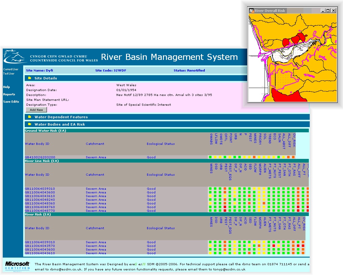Viewport: 343px width, 275px height.
Task: Collapse the Water Bodies and EA Risk folder icon
Action: (30, 124)
